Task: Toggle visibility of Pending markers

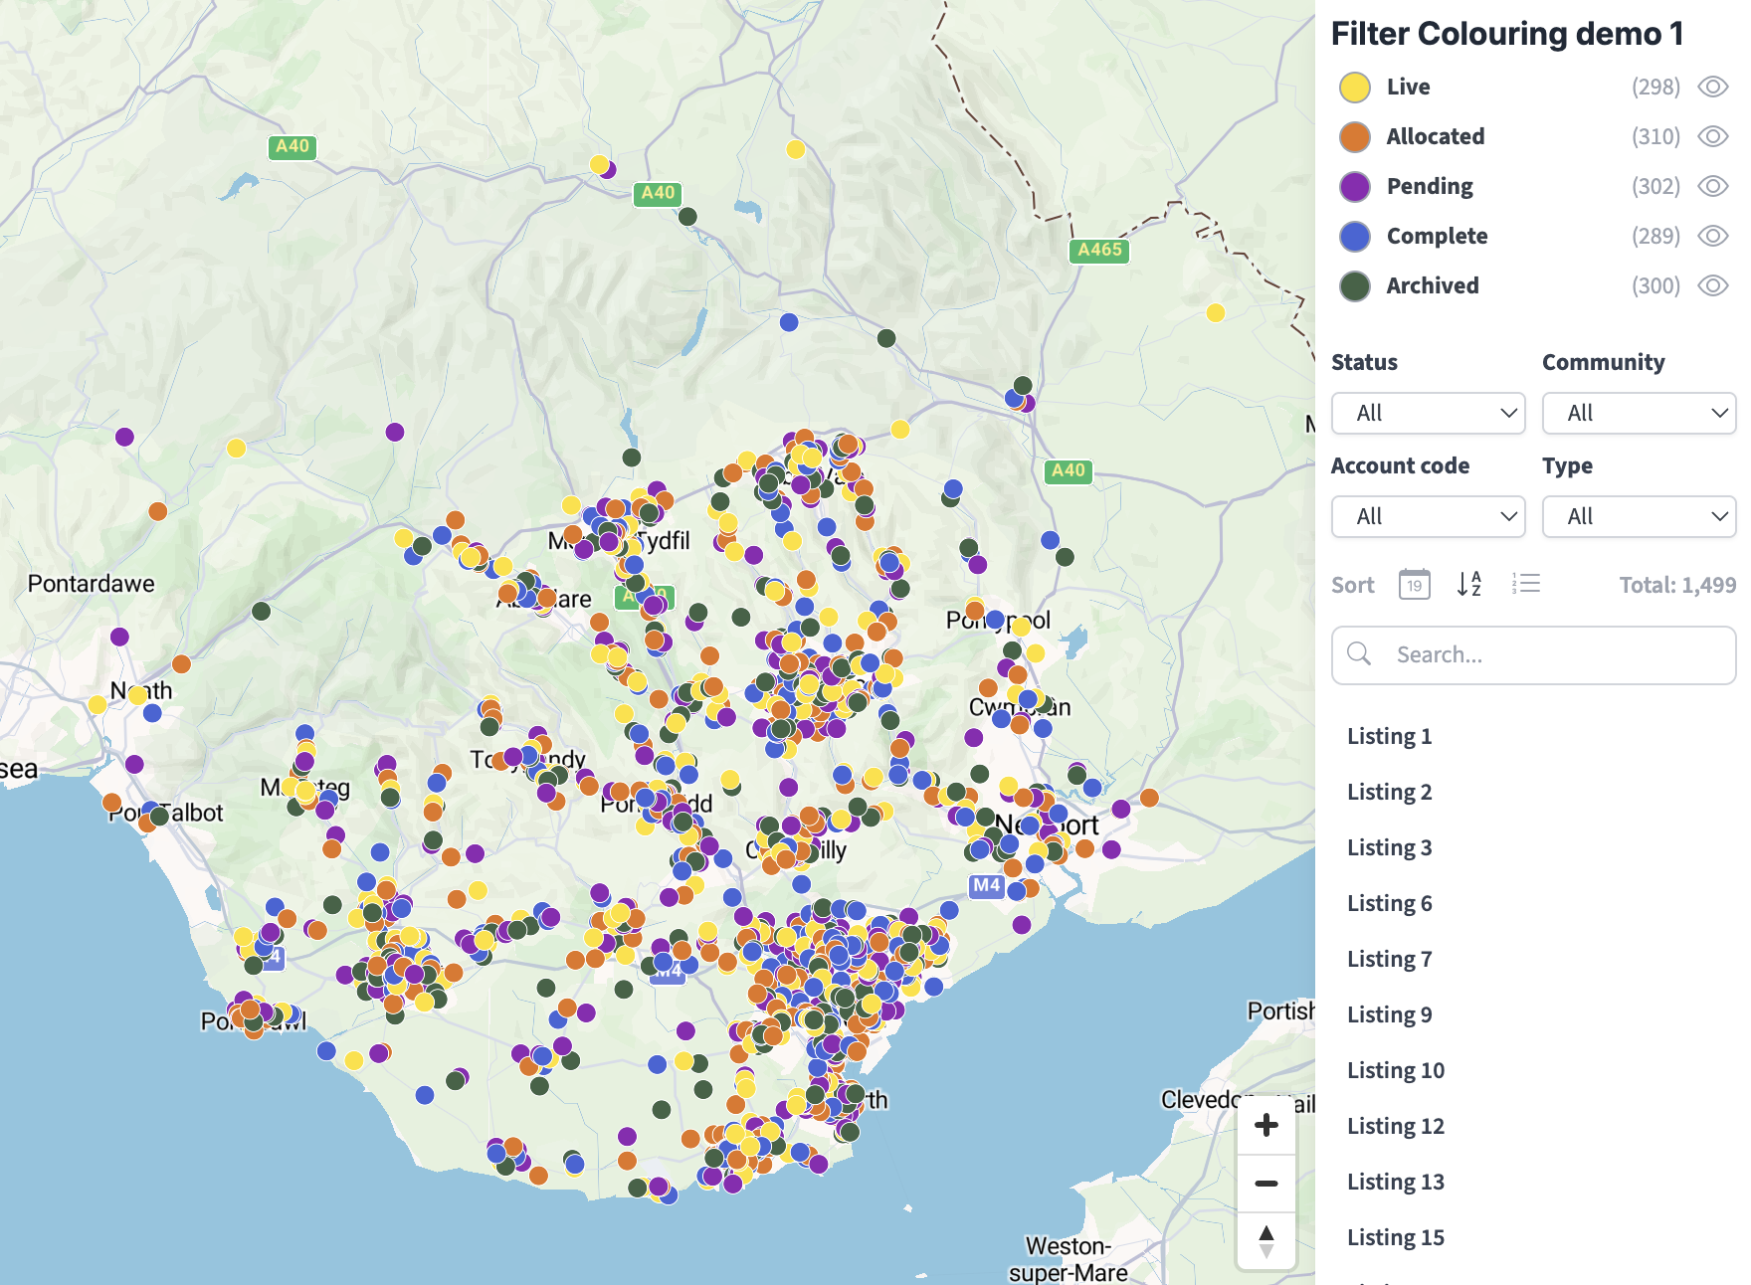Action: [1712, 187]
